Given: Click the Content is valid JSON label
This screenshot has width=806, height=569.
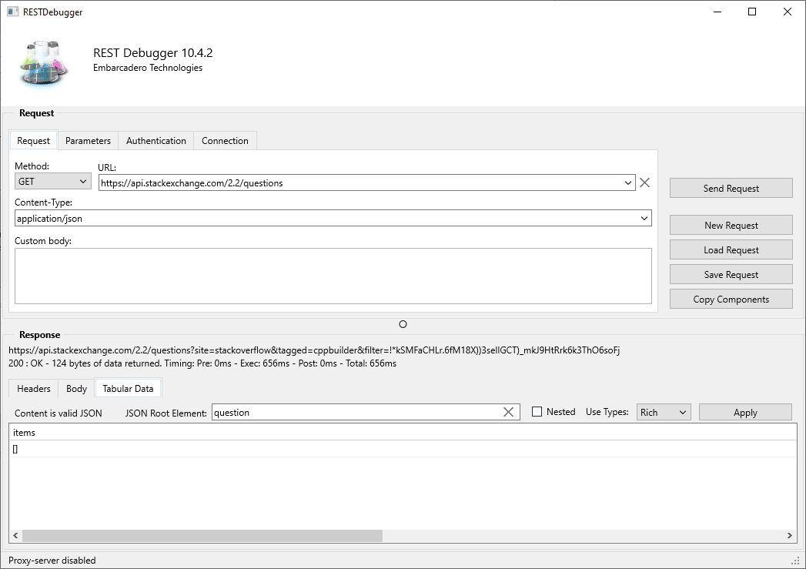Looking at the screenshot, I should coord(59,413).
